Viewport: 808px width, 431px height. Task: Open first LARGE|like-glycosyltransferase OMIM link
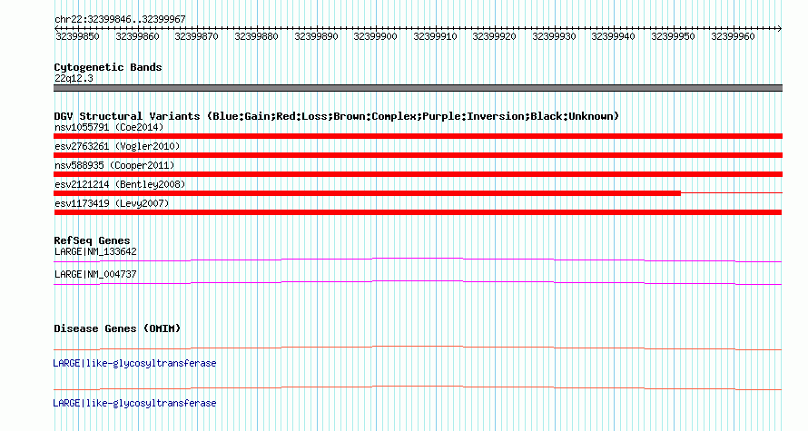coord(134,364)
